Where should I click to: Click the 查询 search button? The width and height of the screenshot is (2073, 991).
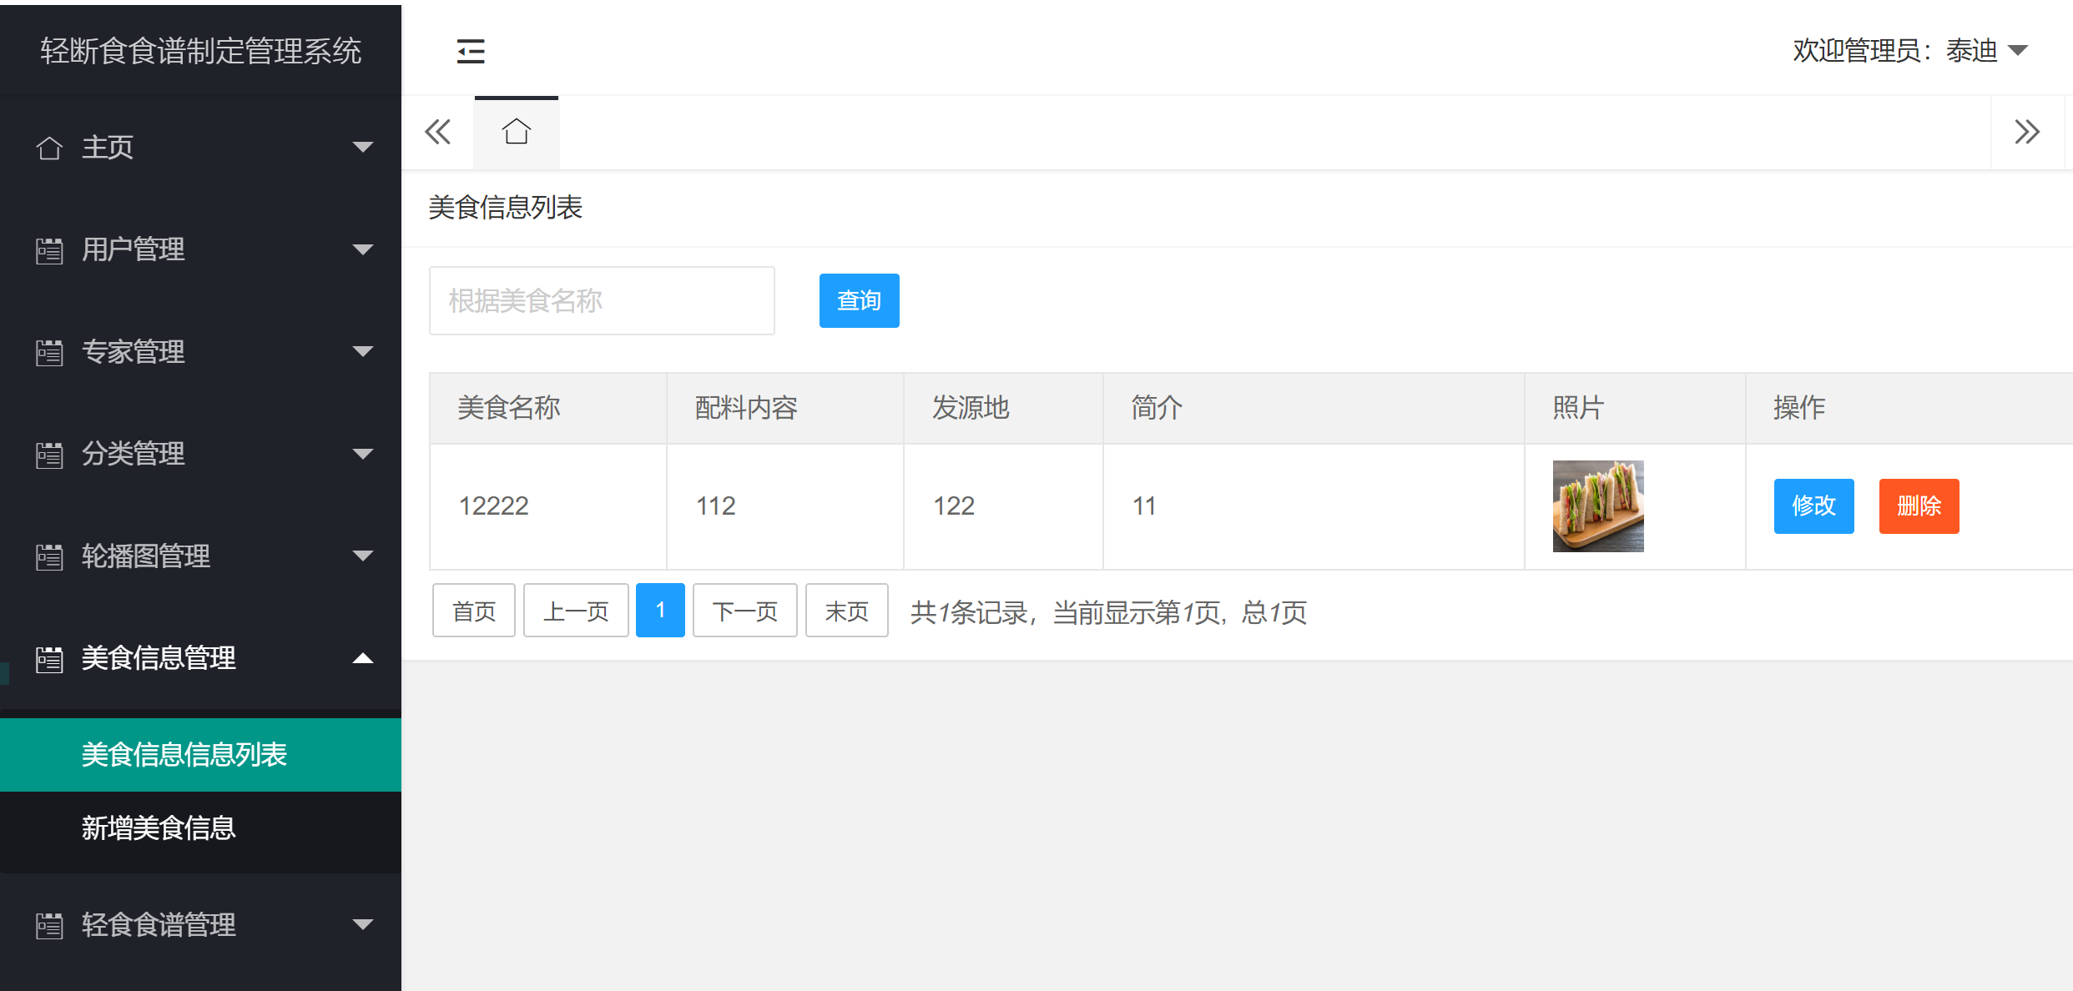coord(859,300)
